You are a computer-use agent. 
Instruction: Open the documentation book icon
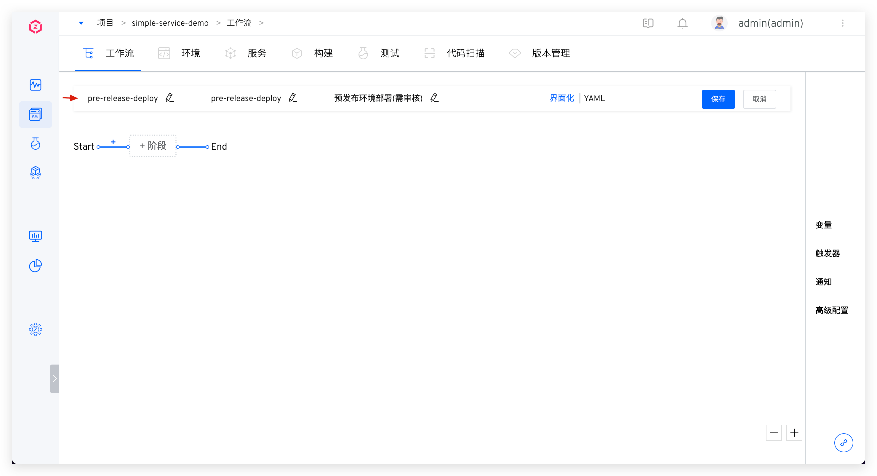(648, 23)
